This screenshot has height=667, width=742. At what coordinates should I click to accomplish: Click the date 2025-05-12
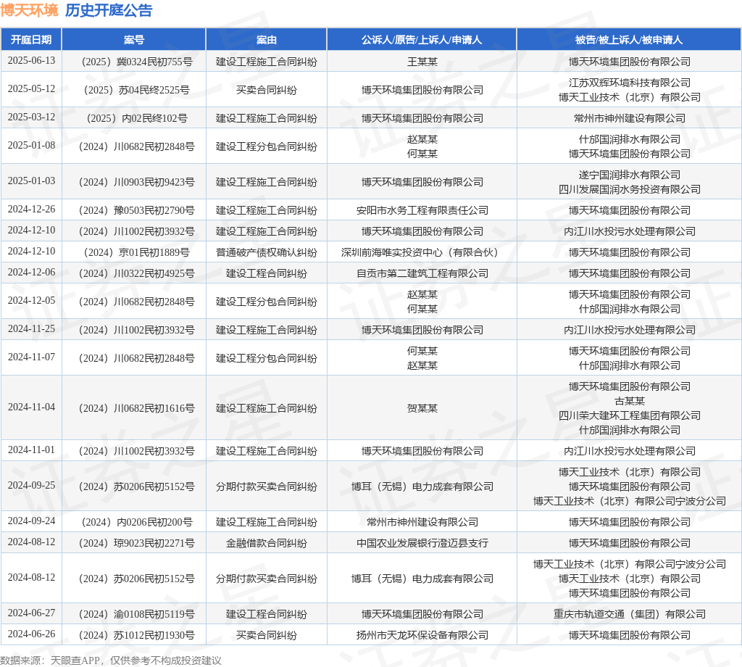pyautogui.click(x=31, y=89)
